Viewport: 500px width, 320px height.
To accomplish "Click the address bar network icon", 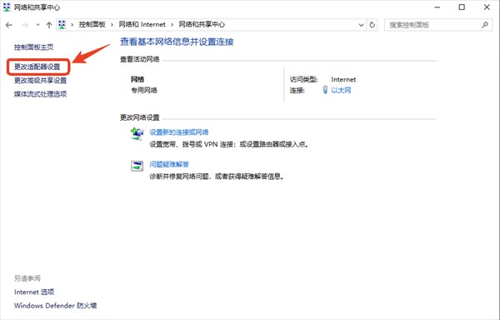I will click(x=62, y=24).
